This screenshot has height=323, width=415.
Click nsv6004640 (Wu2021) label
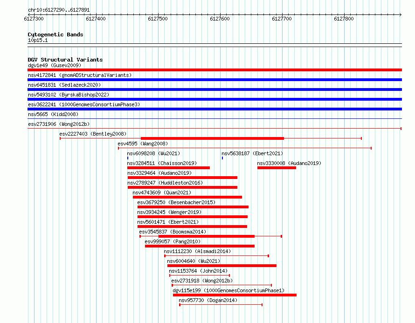[x=194, y=261]
